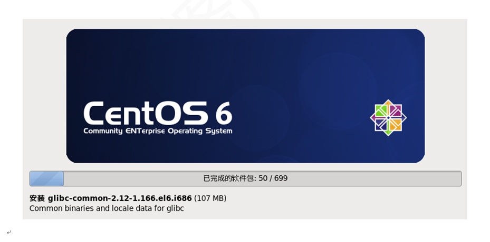
Task: Click the CentOS pinwheel logo icon
Action: [x=388, y=117]
